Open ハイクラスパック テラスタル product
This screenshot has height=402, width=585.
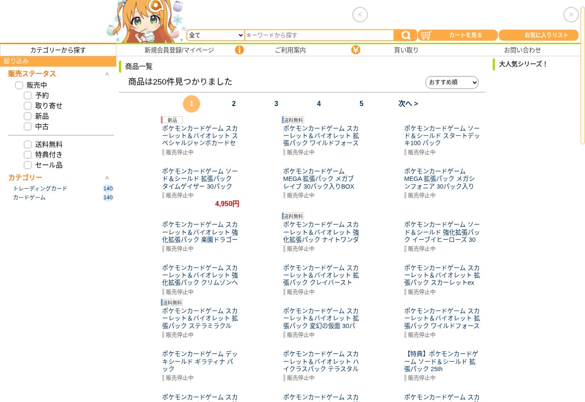[x=321, y=361]
